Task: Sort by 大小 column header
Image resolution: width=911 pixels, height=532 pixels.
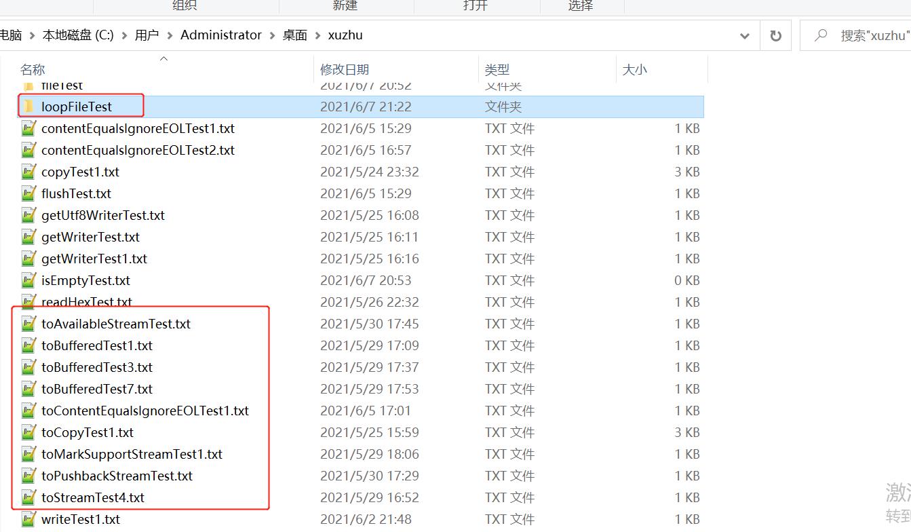Action: 635,69
